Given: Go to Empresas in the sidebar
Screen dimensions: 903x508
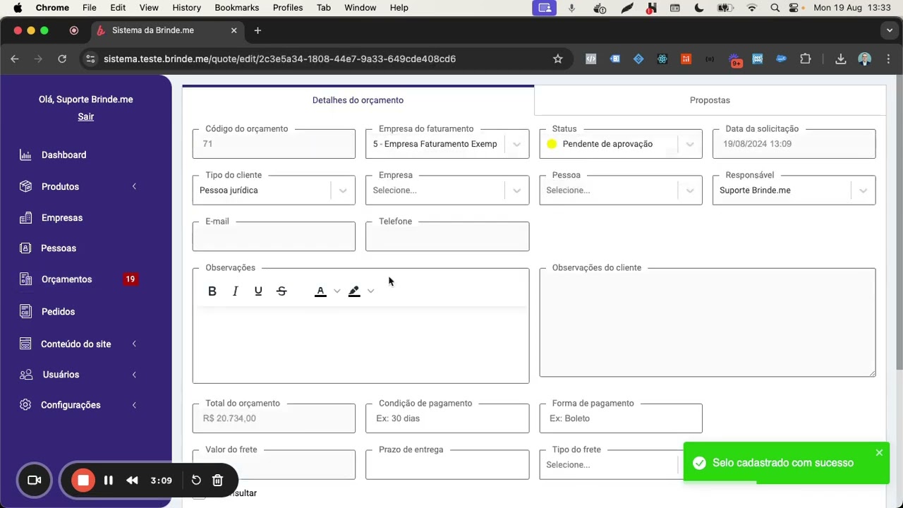Looking at the screenshot, I should pos(62,218).
